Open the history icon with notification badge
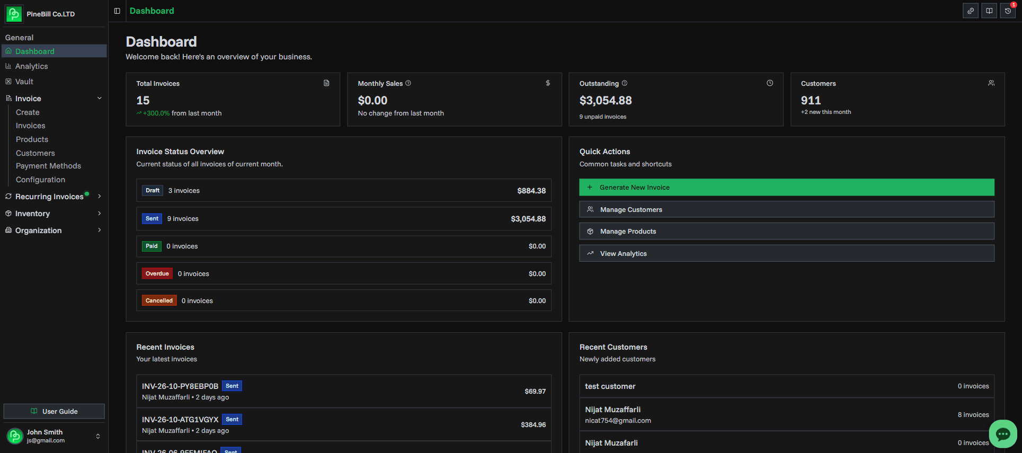 pos(1008,11)
